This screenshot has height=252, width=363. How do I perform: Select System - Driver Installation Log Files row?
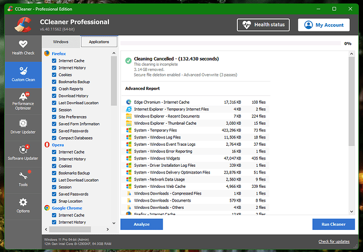tap(196, 165)
